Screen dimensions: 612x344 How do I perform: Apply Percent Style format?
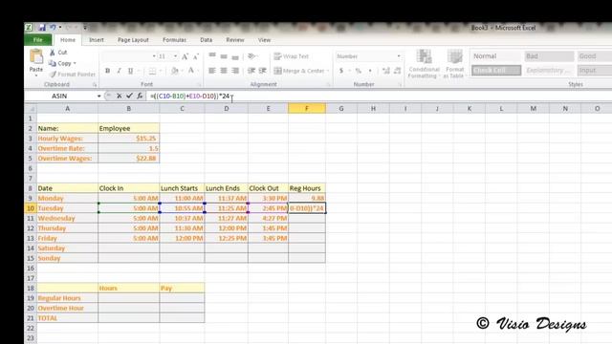coord(359,71)
